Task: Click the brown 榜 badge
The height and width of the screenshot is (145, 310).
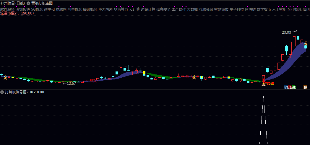Action: pos(306,87)
